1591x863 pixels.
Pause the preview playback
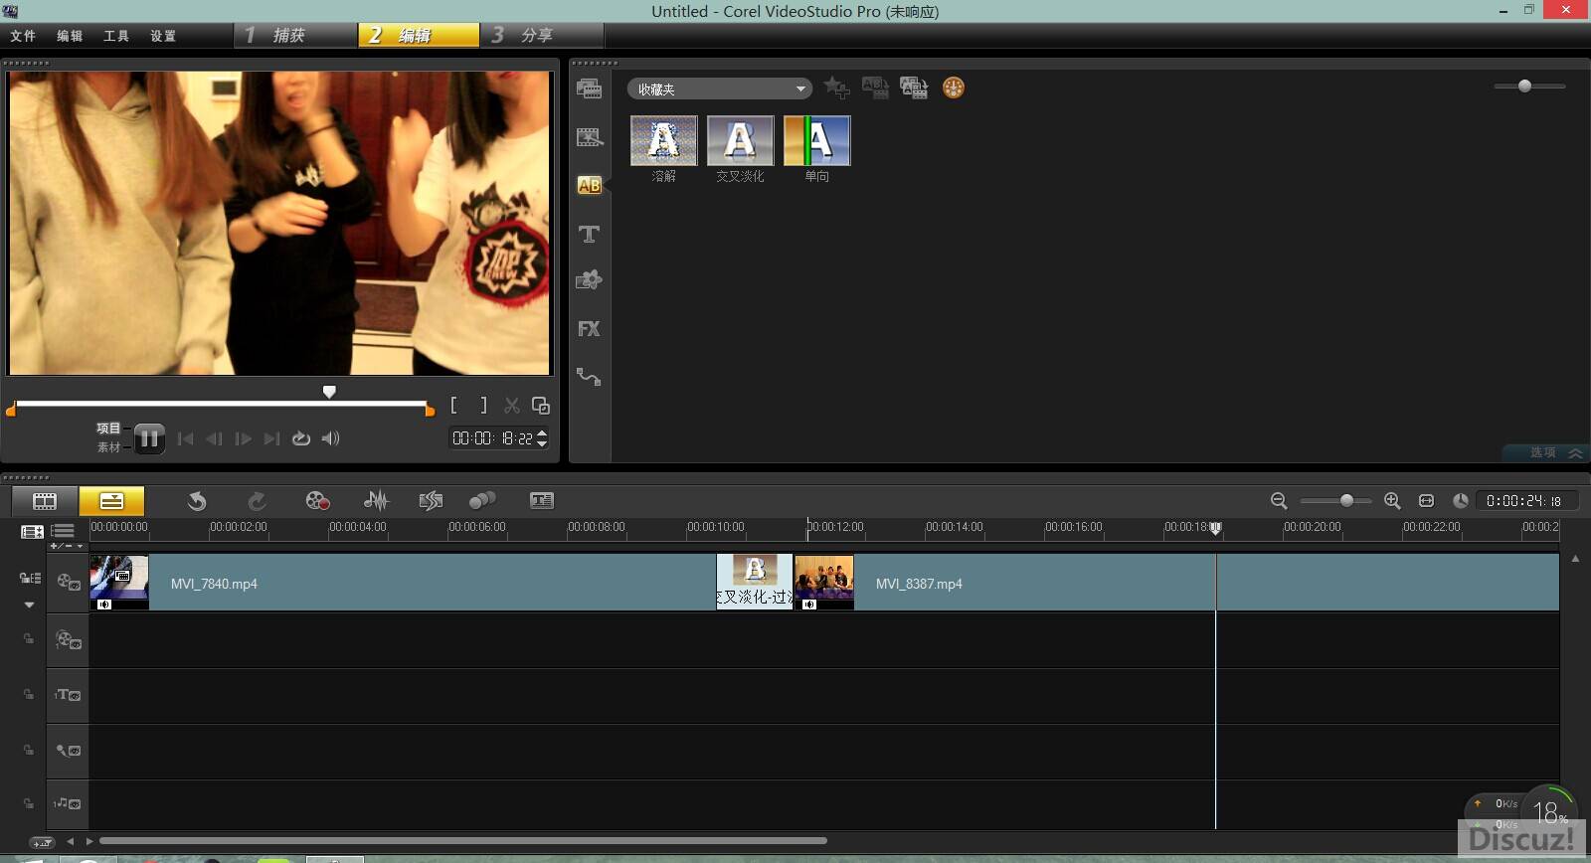click(149, 438)
